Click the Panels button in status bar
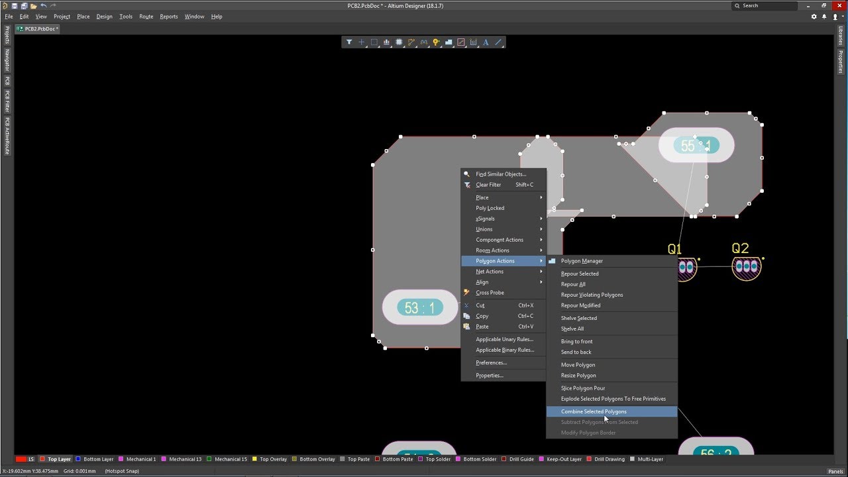Image resolution: width=848 pixels, height=477 pixels. [x=835, y=471]
